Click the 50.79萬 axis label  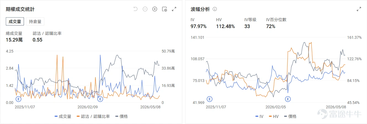point(168,51)
